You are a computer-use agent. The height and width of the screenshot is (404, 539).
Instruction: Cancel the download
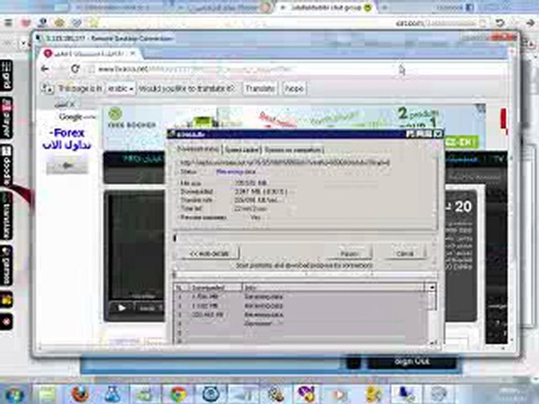tap(405, 254)
